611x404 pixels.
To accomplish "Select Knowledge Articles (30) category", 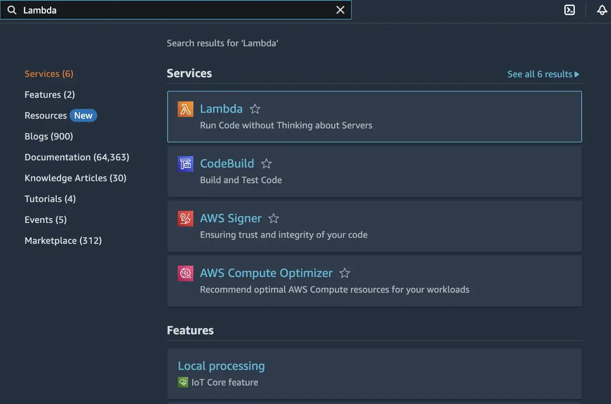I will coord(76,178).
